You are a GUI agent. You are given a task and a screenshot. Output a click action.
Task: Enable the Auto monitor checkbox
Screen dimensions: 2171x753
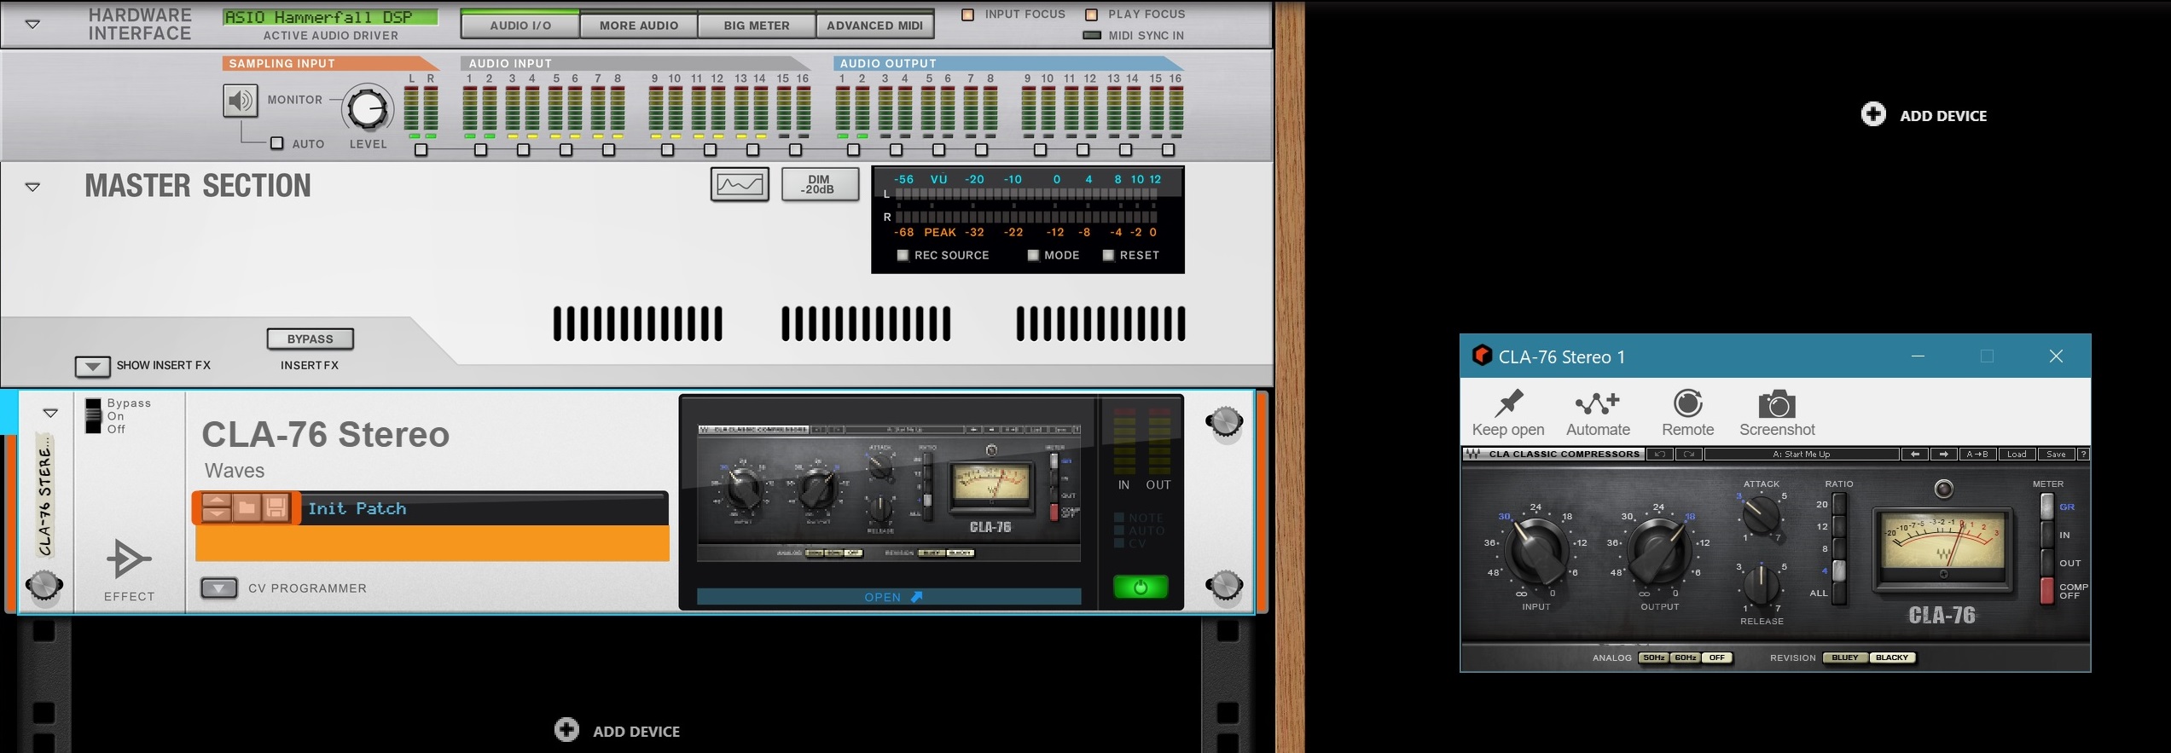pos(276,143)
